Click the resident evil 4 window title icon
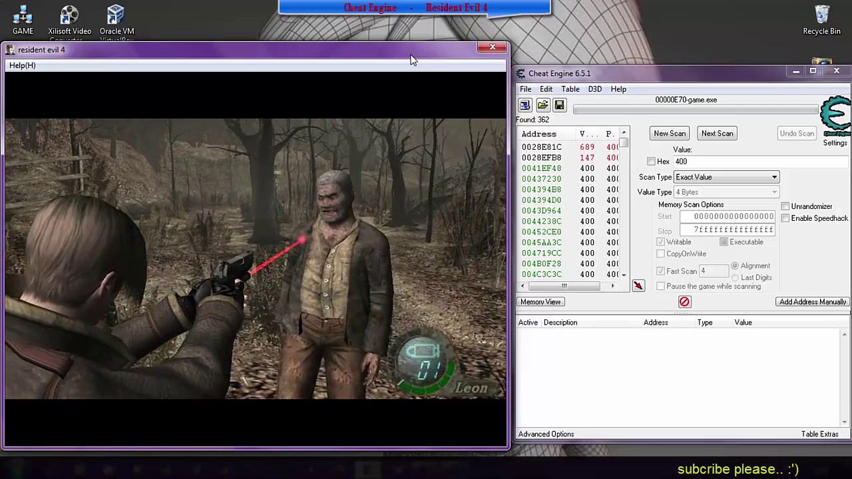Viewport: 852px width, 479px height. [10, 49]
